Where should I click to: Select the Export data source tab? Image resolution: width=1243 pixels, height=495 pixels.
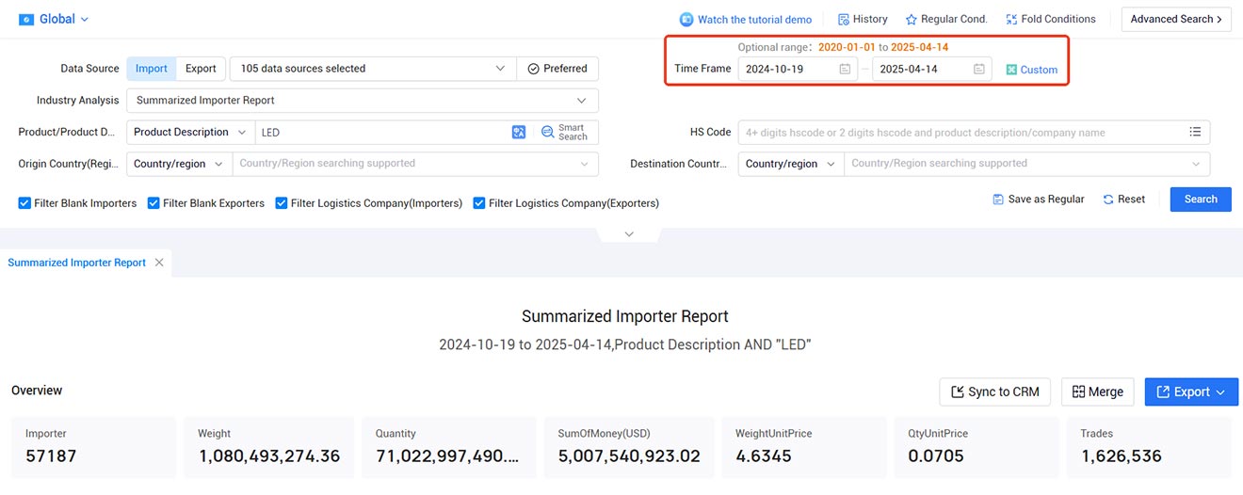click(x=201, y=69)
